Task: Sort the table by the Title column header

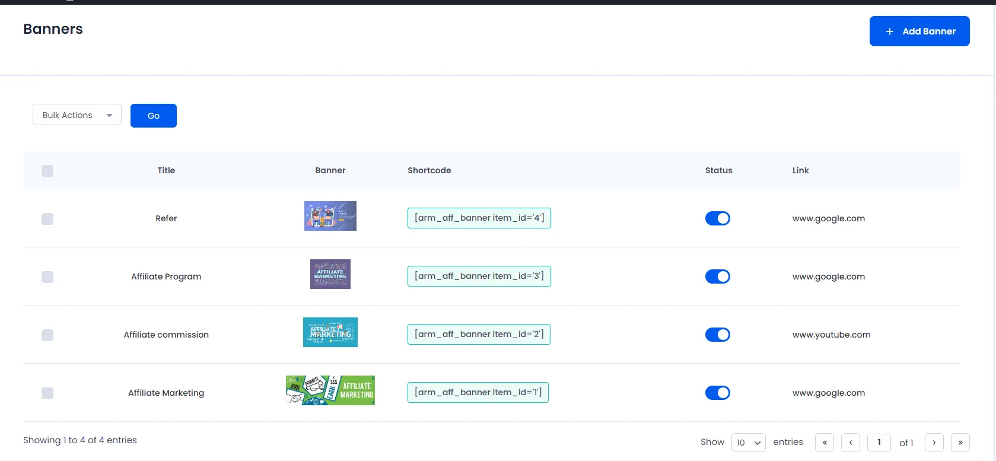Action: coord(166,170)
